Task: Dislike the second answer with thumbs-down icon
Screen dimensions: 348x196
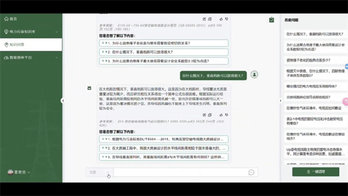Action: (227, 115)
